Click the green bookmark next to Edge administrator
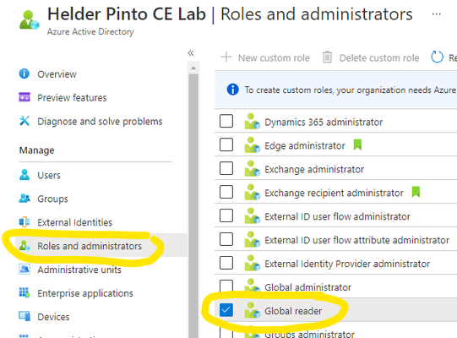 (x=357, y=144)
